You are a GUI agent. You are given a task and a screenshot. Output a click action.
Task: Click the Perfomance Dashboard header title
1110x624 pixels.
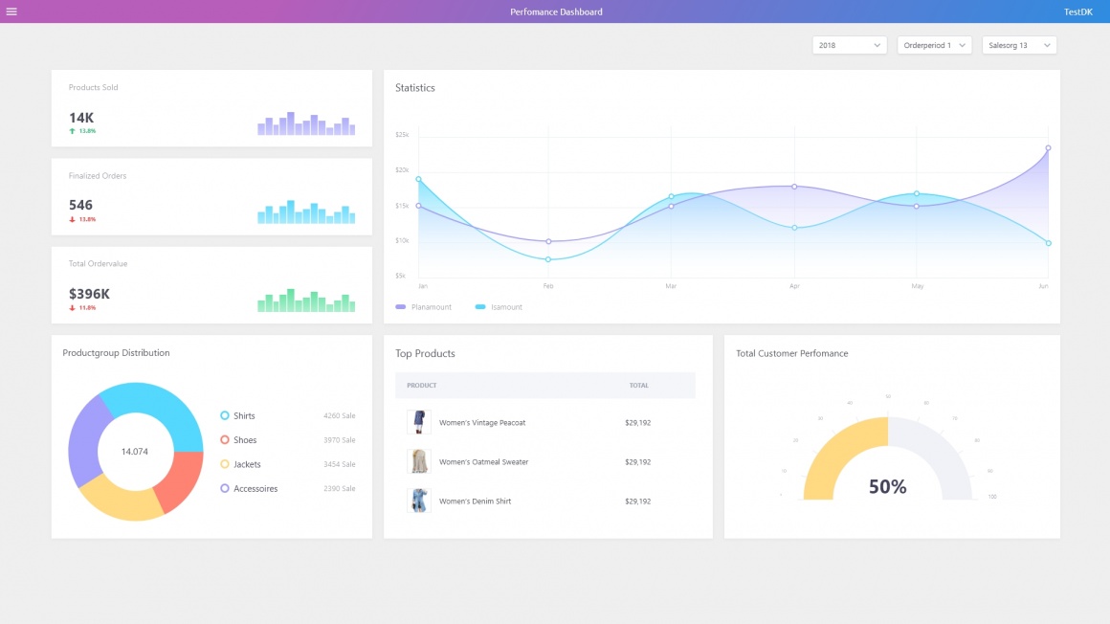[x=556, y=11]
